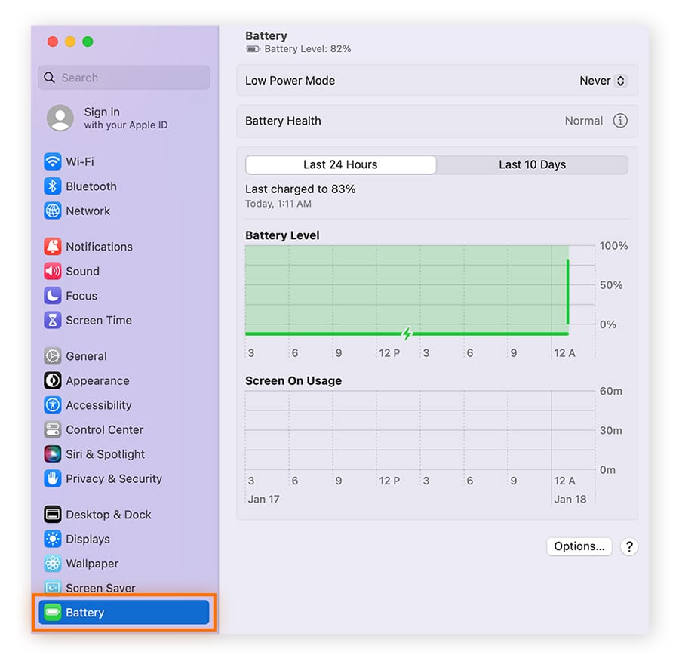Open Screen Time hourglass icon
Screen dimensions: 679x661
[x=52, y=320]
